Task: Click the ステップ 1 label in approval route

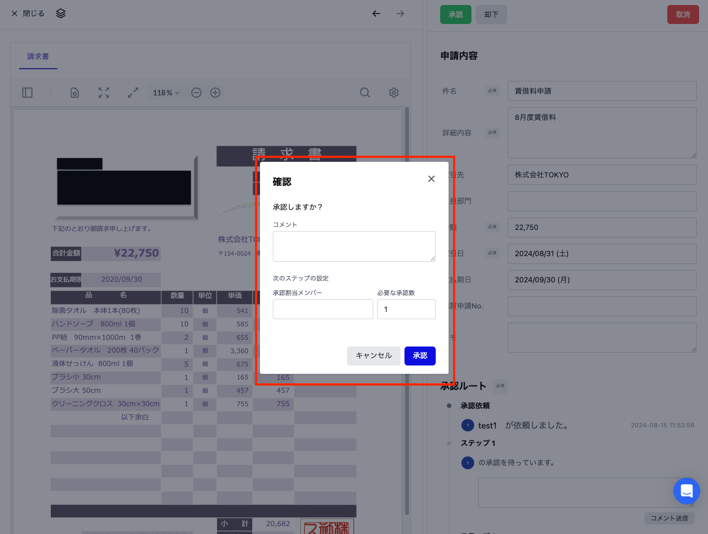Action: tap(478, 443)
